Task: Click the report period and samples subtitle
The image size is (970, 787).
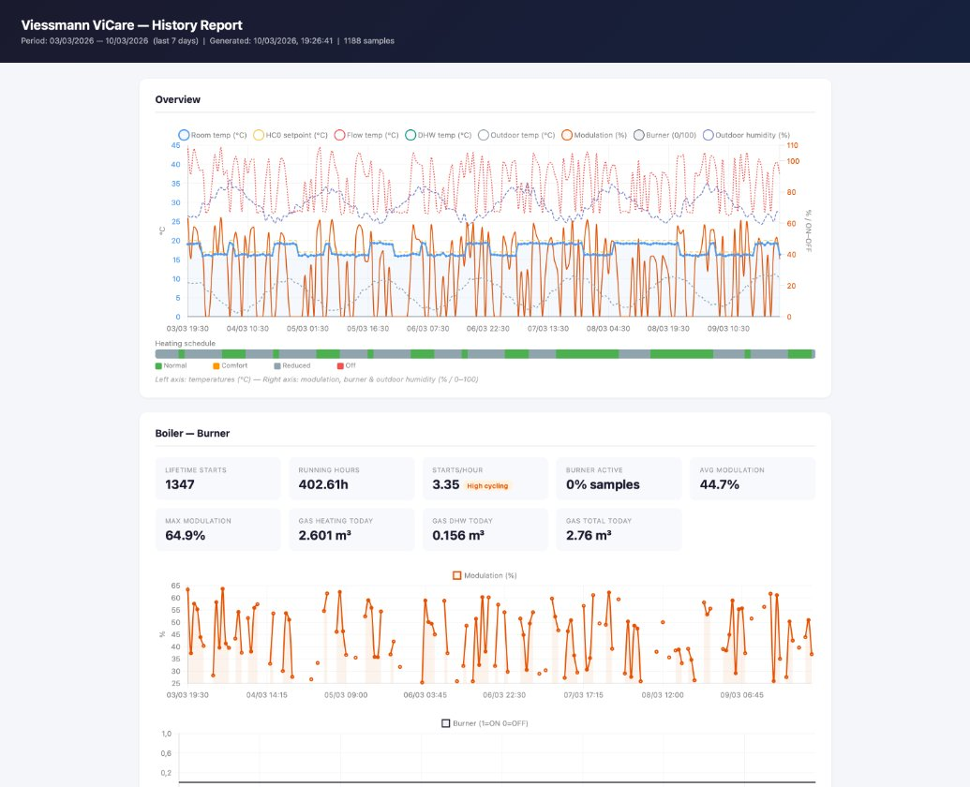Action: tap(207, 41)
